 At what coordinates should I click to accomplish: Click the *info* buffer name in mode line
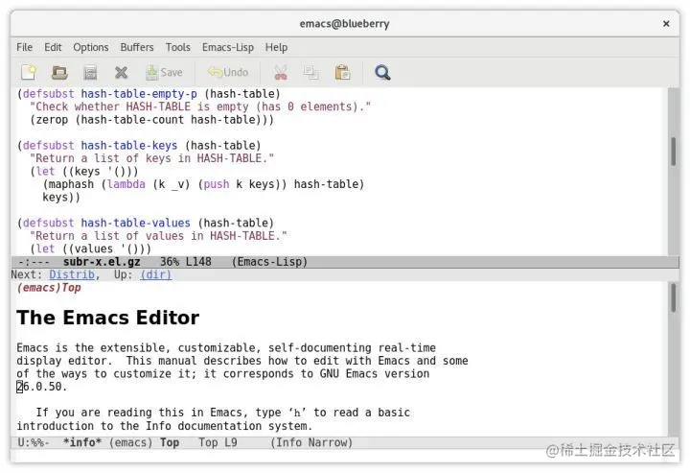click(82, 442)
